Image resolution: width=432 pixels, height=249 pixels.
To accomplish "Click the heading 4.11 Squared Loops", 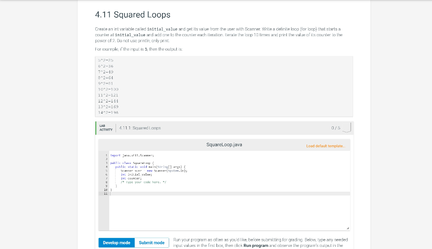I will (132, 14).
